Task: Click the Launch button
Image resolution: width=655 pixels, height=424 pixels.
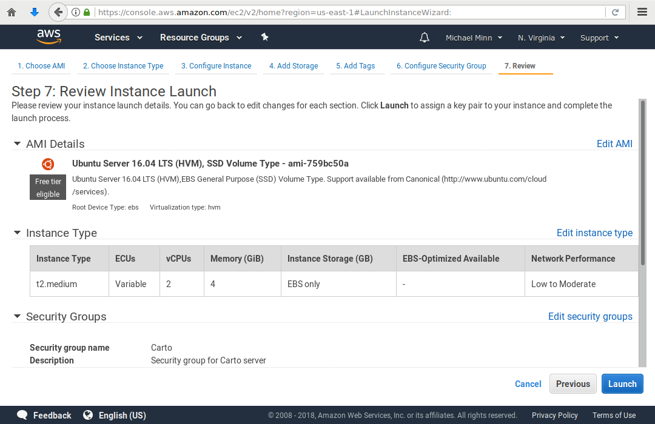Action: point(622,384)
